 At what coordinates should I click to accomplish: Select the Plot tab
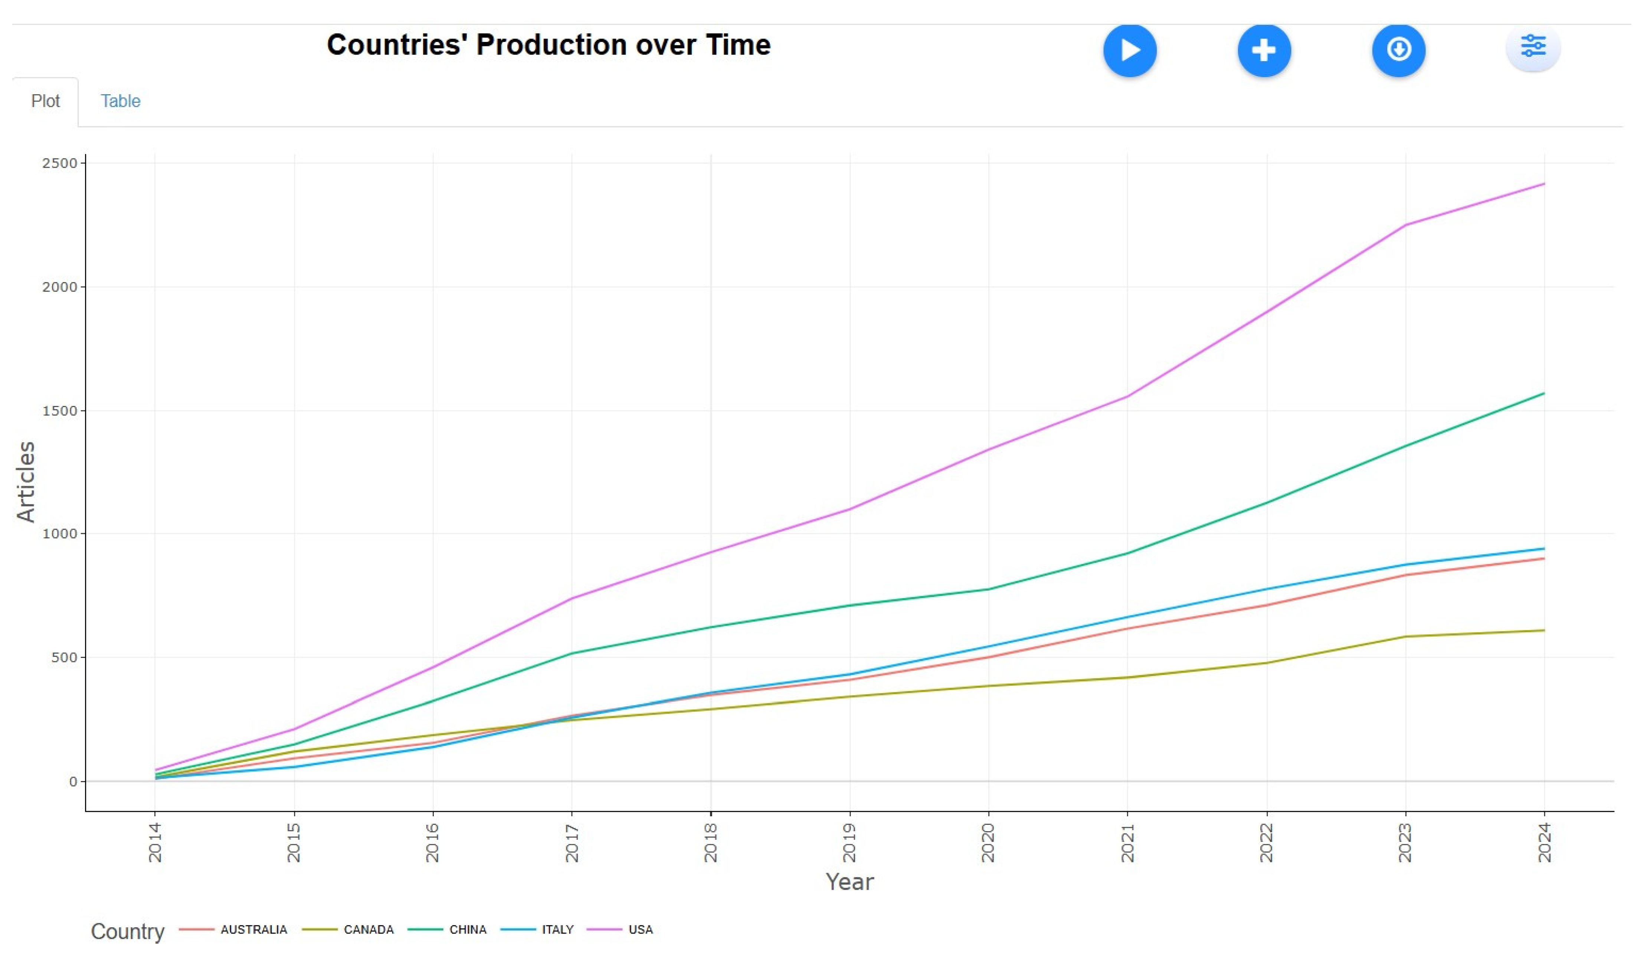(x=45, y=101)
